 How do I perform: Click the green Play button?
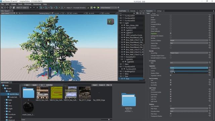pyautogui.click(x=98, y=7)
